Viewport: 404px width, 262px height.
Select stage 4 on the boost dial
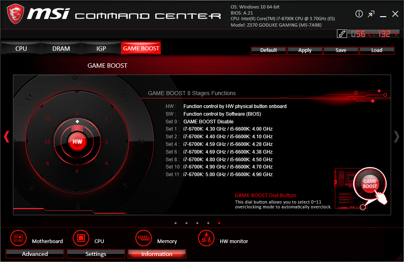[x=106, y=164]
